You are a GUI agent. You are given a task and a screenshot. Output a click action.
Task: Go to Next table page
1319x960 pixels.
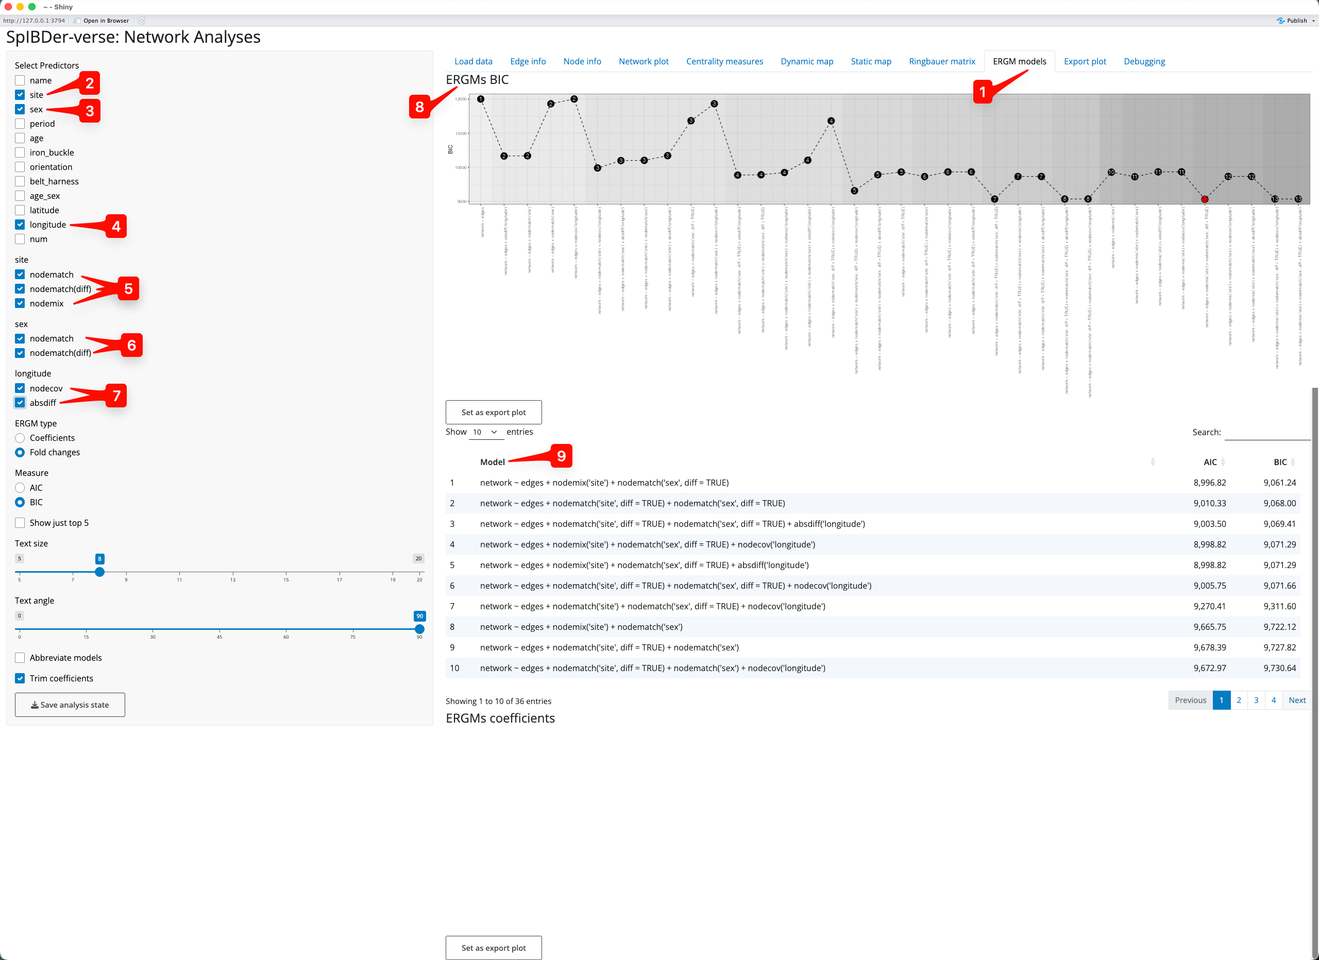(1296, 700)
